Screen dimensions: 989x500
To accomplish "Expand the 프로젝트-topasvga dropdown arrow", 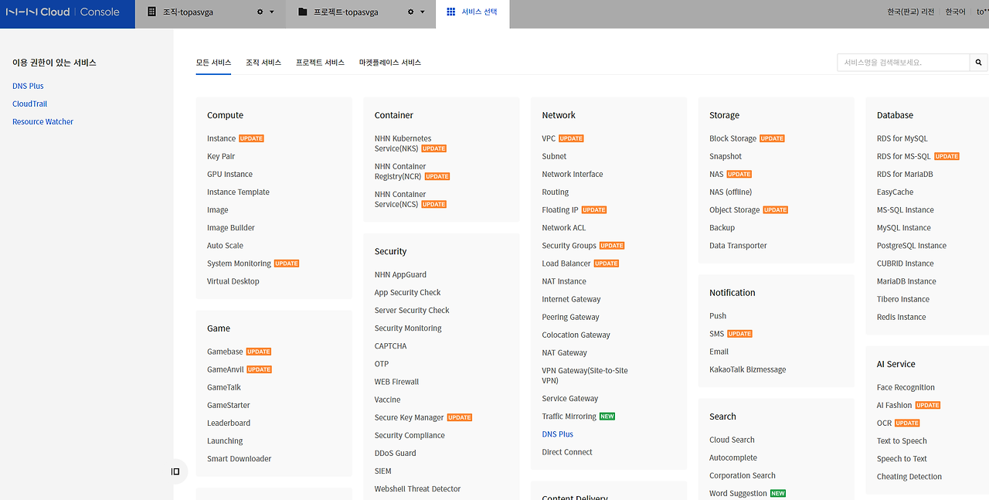I will point(423,12).
